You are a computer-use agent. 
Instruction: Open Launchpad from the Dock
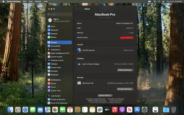pos(18,110)
